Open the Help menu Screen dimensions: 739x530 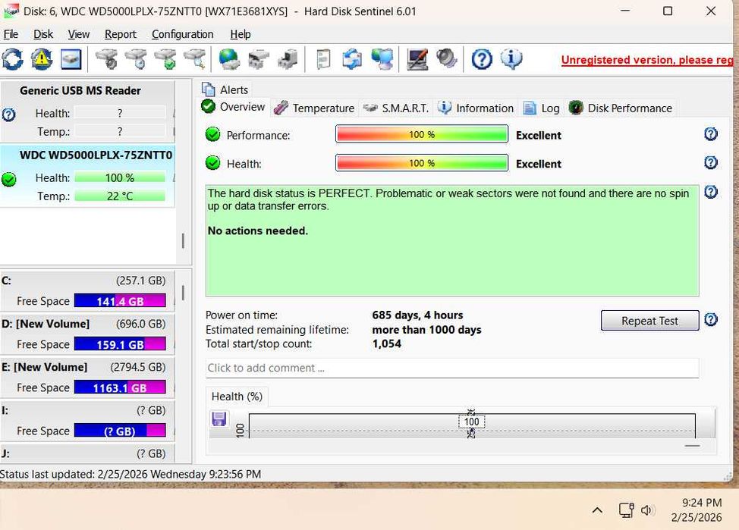pos(241,34)
